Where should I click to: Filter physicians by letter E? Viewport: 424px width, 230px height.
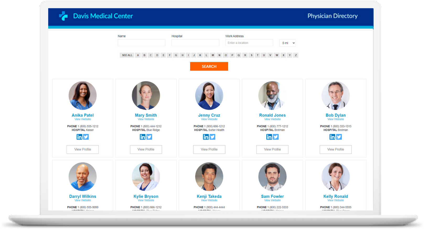pyautogui.click(x=163, y=55)
